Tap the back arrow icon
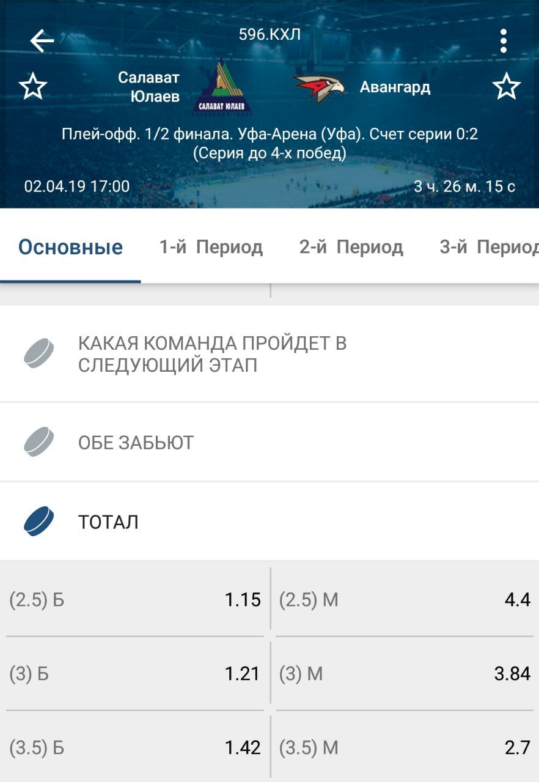Image resolution: width=539 pixels, height=782 pixels. (42, 41)
